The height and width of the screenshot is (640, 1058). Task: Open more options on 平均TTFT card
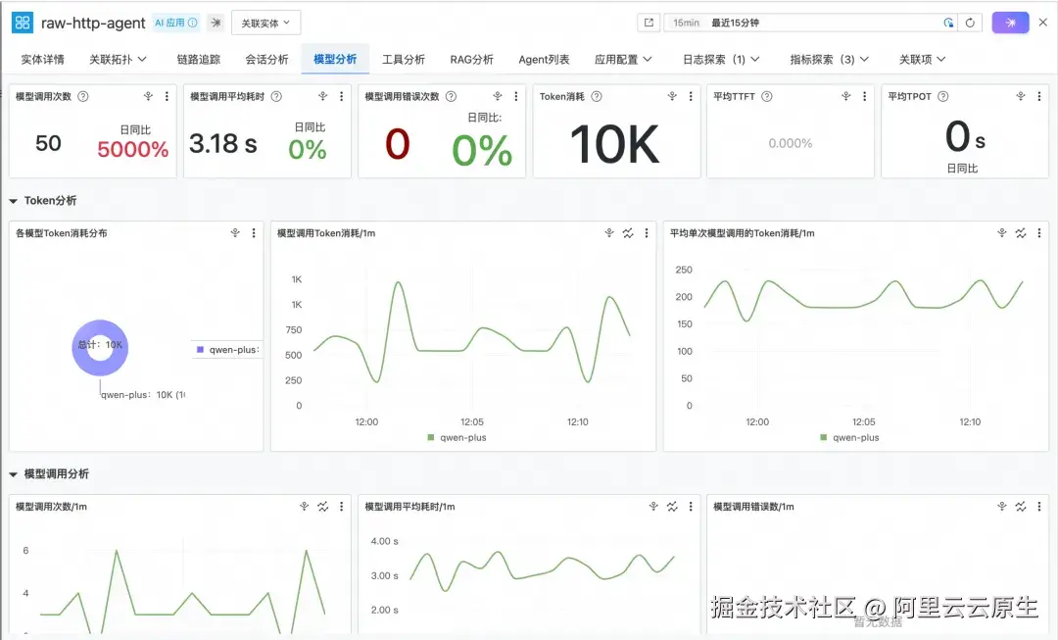[864, 97]
